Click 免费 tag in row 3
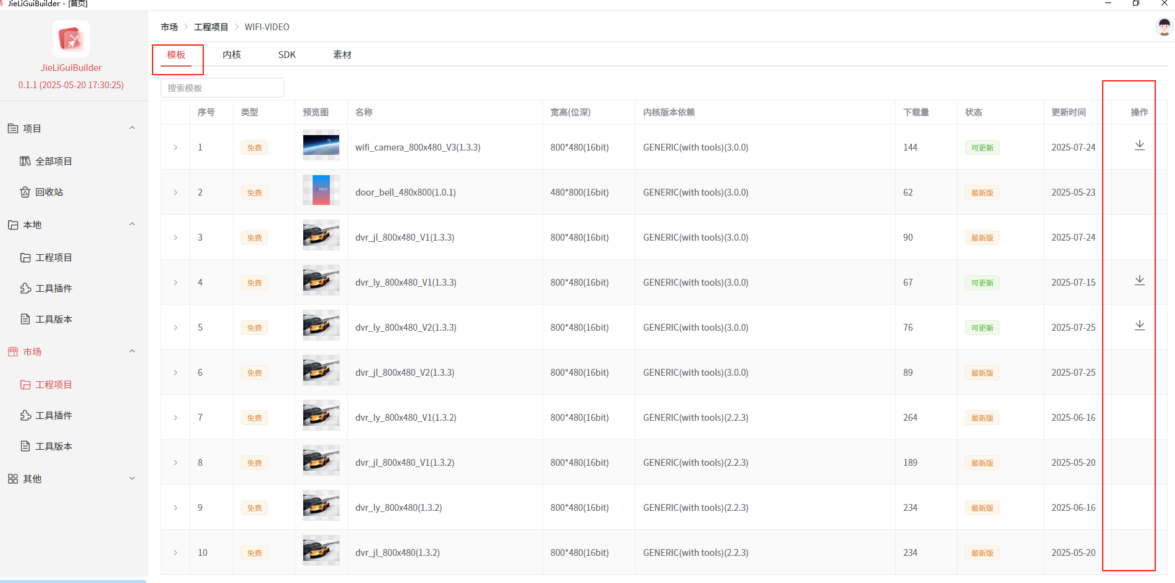Image resolution: width=1175 pixels, height=583 pixels. (255, 238)
